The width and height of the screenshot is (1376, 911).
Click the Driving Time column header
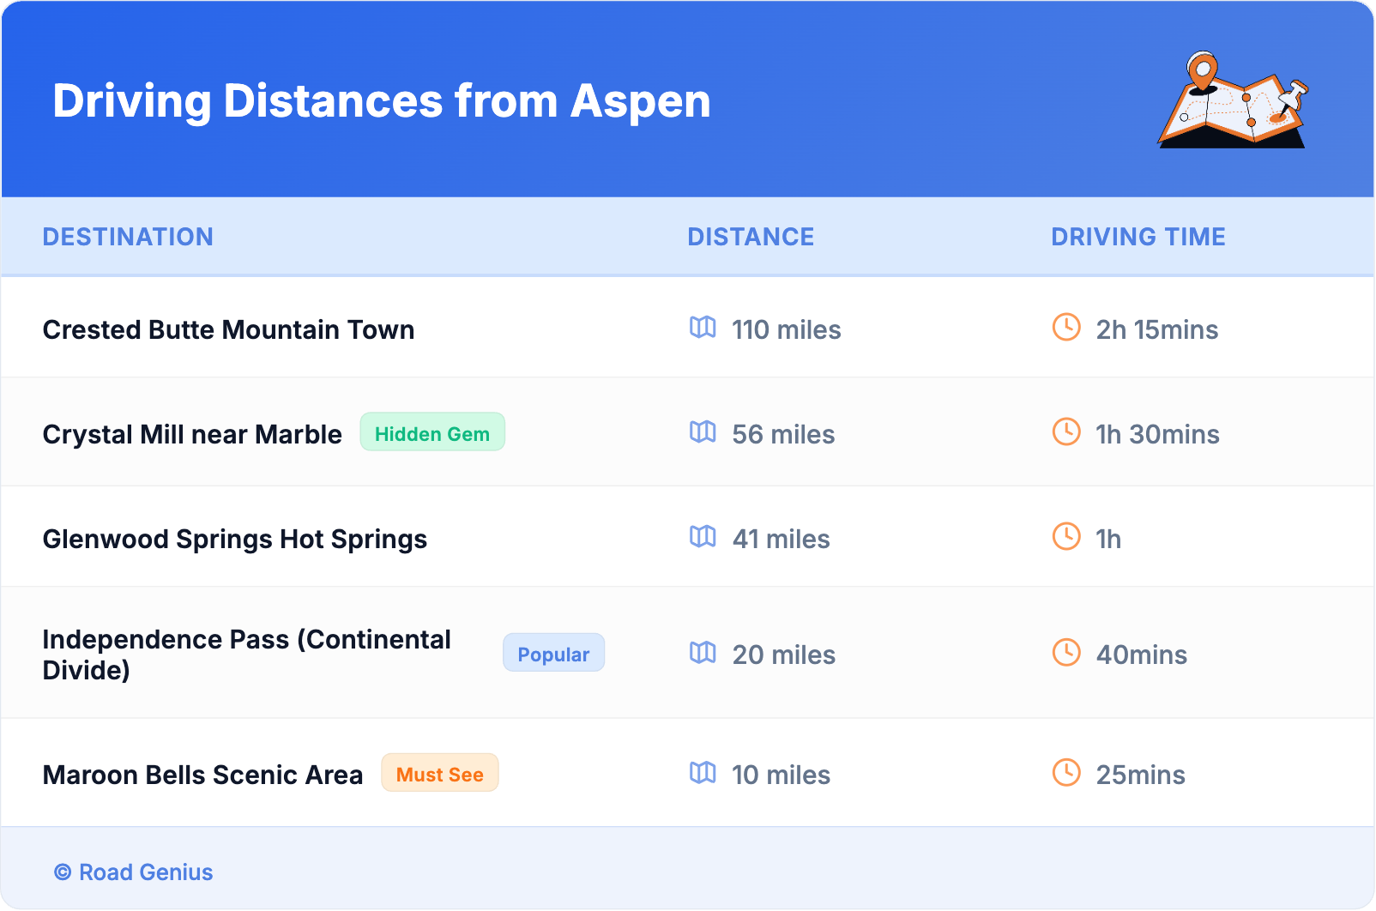pyautogui.click(x=1138, y=237)
